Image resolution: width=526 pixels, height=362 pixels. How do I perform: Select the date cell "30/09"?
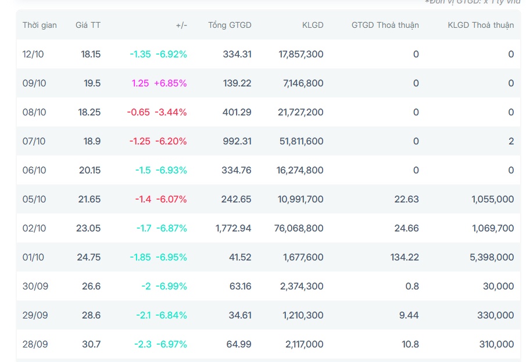point(35,287)
